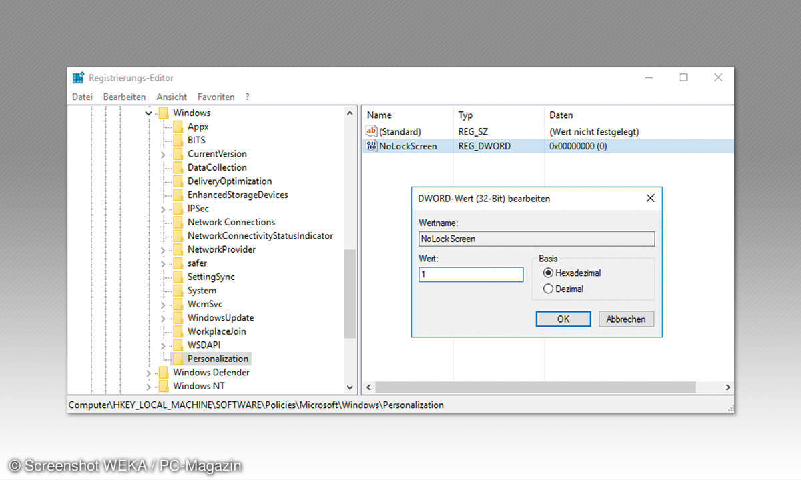The height and width of the screenshot is (480, 801).
Task: Click the WorkplaceJoin folder icon
Action: pyautogui.click(x=178, y=331)
